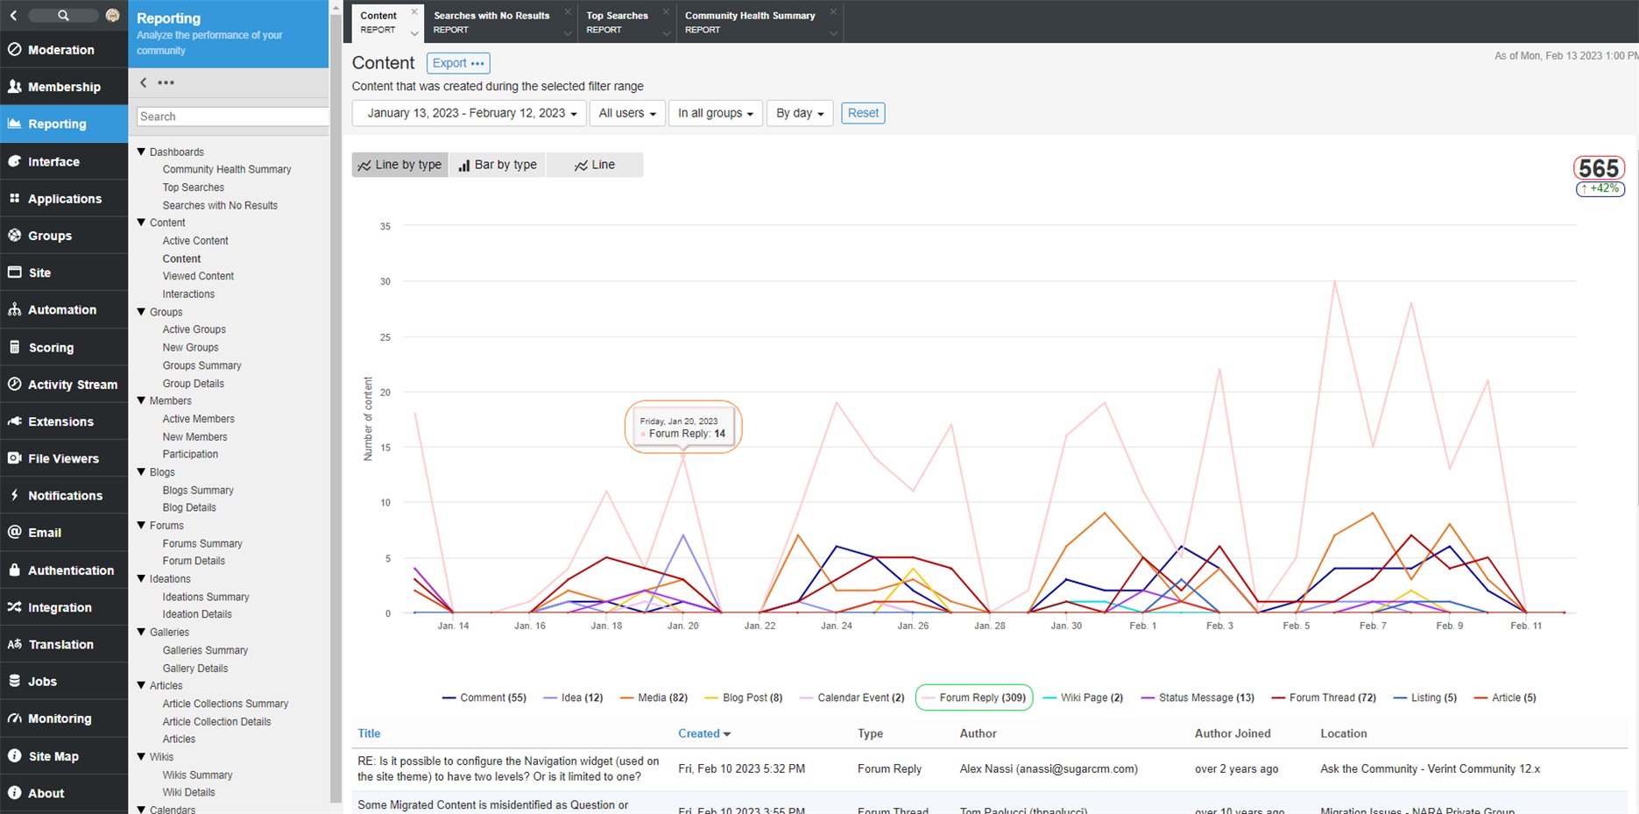The height and width of the screenshot is (814, 1639).
Task: Sort table by Title column
Action: click(369, 733)
